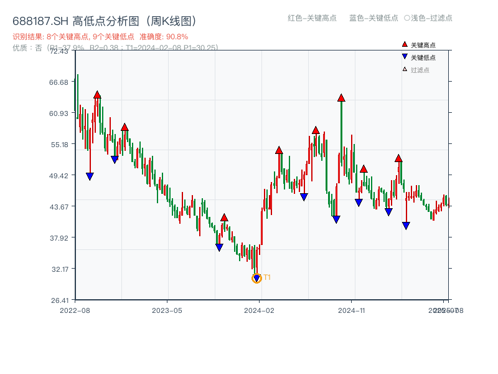Select the last blue low triangle near April 2025
This screenshot has width=498, height=374.
406,226
